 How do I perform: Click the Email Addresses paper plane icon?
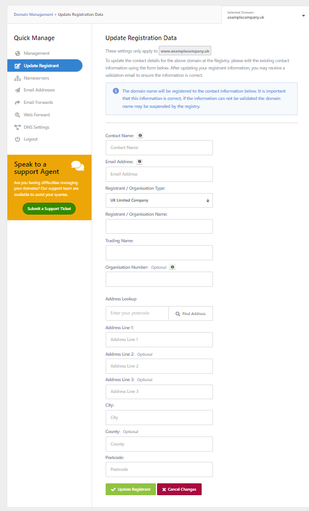[x=18, y=90]
